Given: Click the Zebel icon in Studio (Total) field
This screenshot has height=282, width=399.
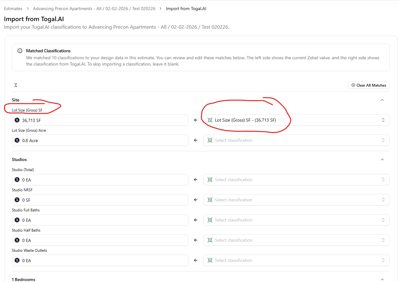Looking at the screenshot, I should point(17,180).
